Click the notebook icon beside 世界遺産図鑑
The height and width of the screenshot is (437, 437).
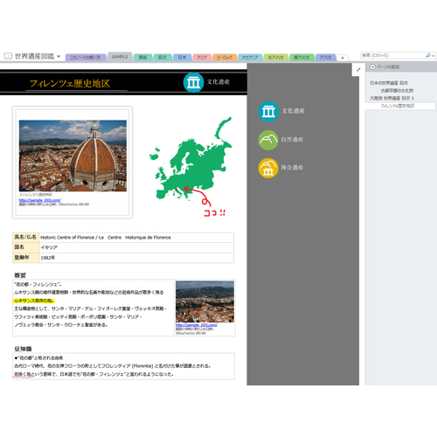click(x=8, y=56)
